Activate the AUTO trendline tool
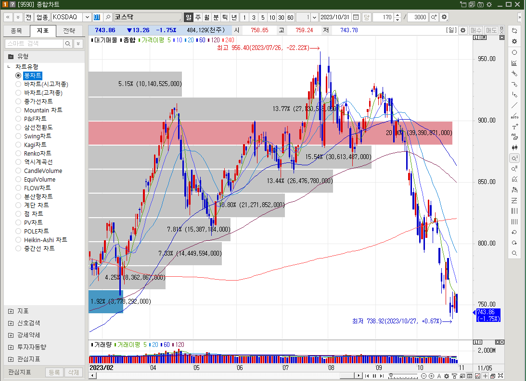Screen dimensions: 526x381 [514, 116]
